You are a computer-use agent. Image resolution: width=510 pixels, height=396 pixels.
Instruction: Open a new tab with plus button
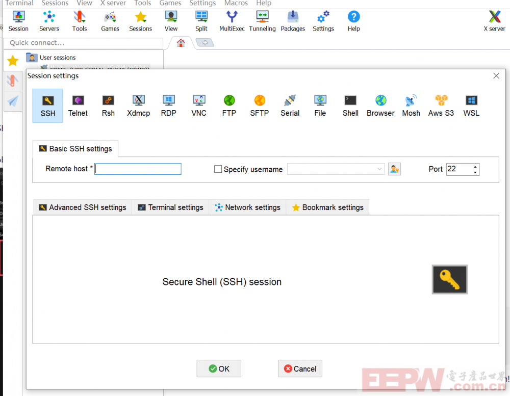205,43
